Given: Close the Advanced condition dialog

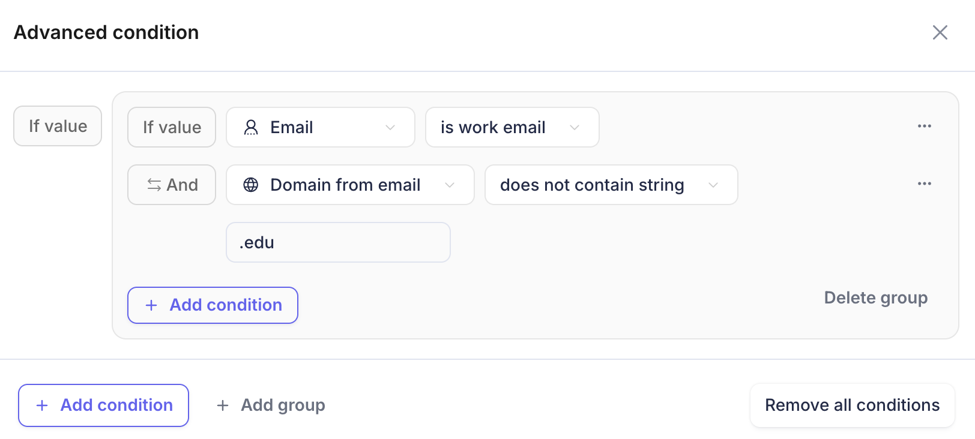Looking at the screenshot, I should click(940, 32).
